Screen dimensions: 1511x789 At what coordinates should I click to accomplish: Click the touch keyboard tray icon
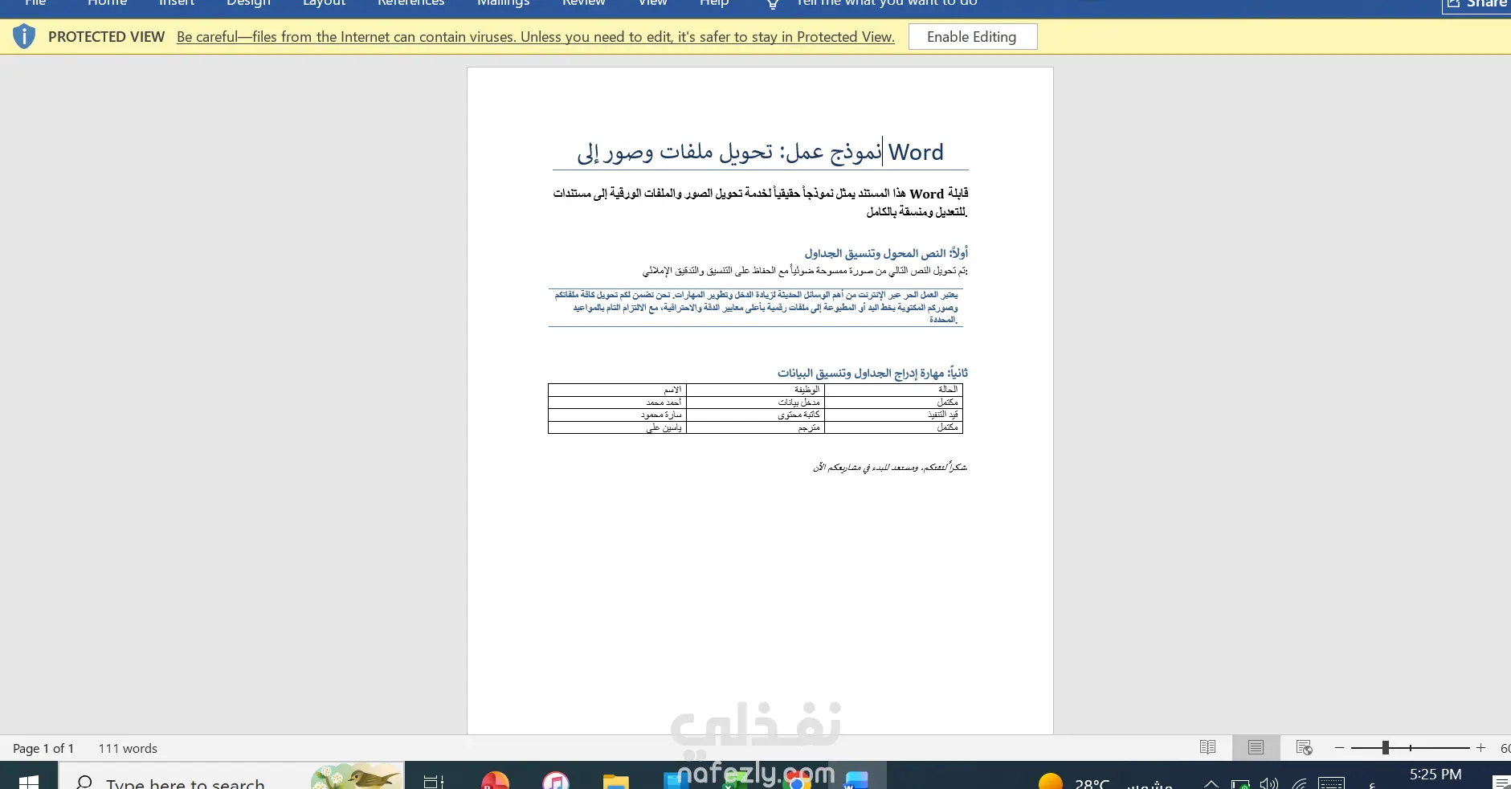click(x=1331, y=783)
